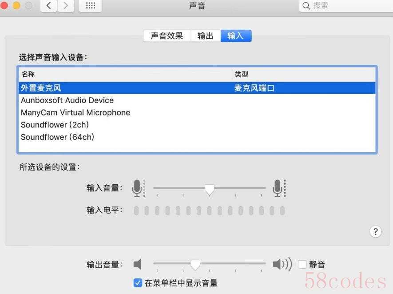
Task: Select Aunboxsoft Audio Device
Action: (x=197, y=100)
